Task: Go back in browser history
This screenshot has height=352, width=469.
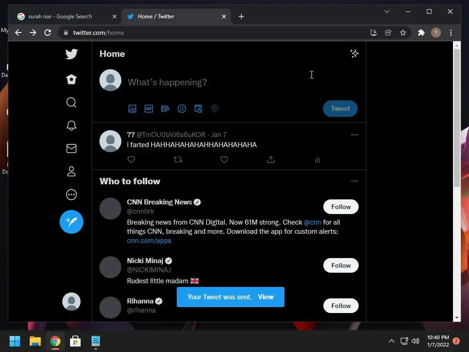Action: coord(18,33)
